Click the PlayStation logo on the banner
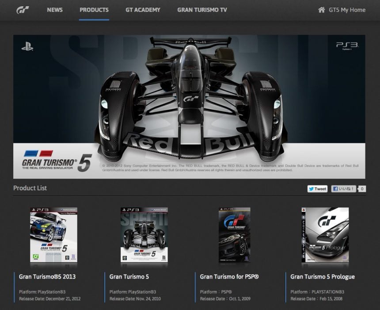This screenshot has height=310, width=380. coord(27,46)
